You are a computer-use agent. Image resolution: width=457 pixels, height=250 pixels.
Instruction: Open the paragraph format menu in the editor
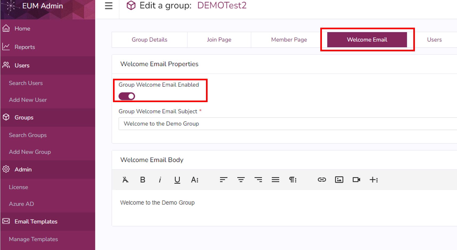292,180
